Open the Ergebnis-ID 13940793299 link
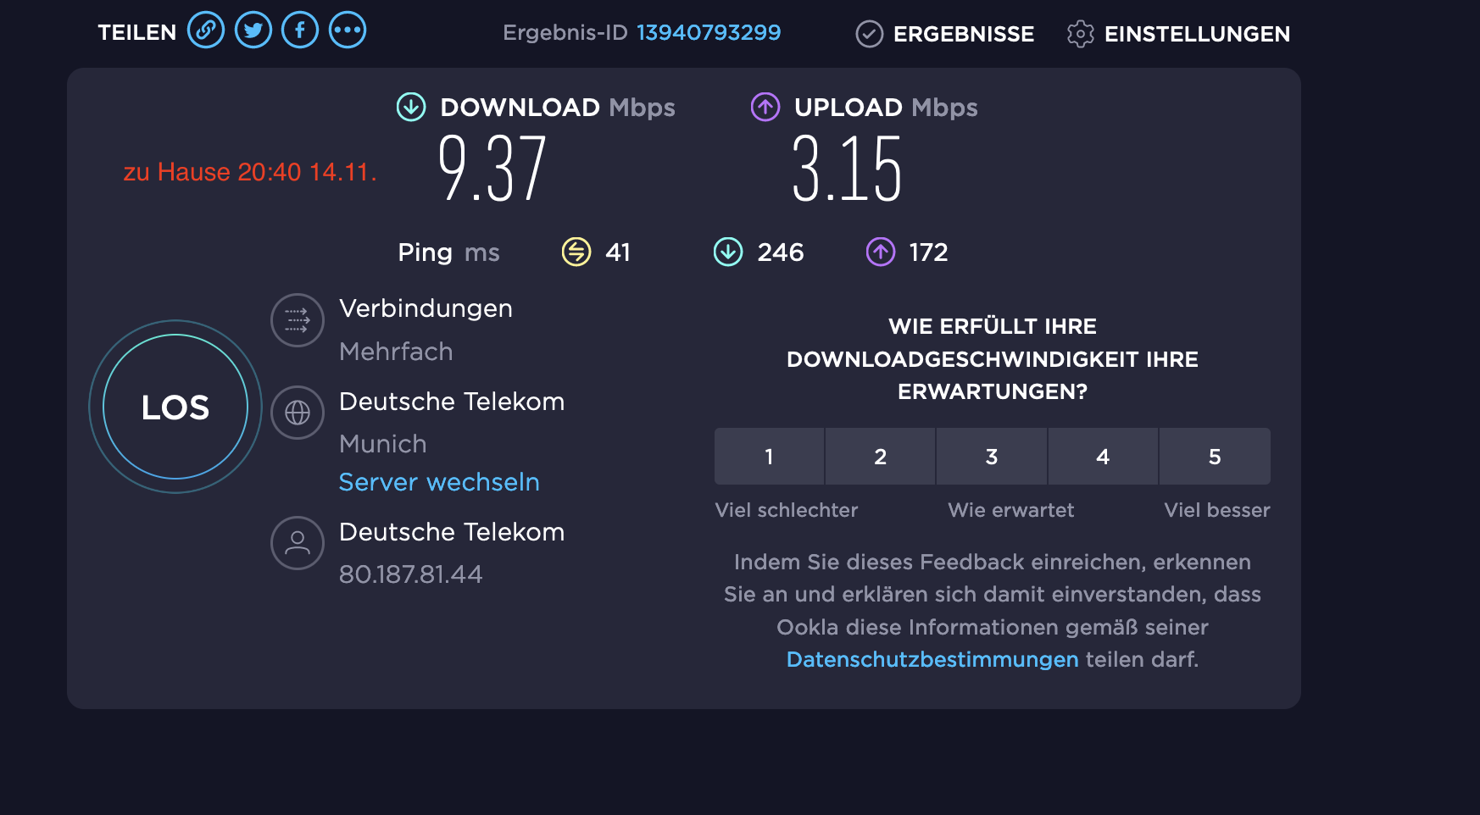 click(x=709, y=32)
